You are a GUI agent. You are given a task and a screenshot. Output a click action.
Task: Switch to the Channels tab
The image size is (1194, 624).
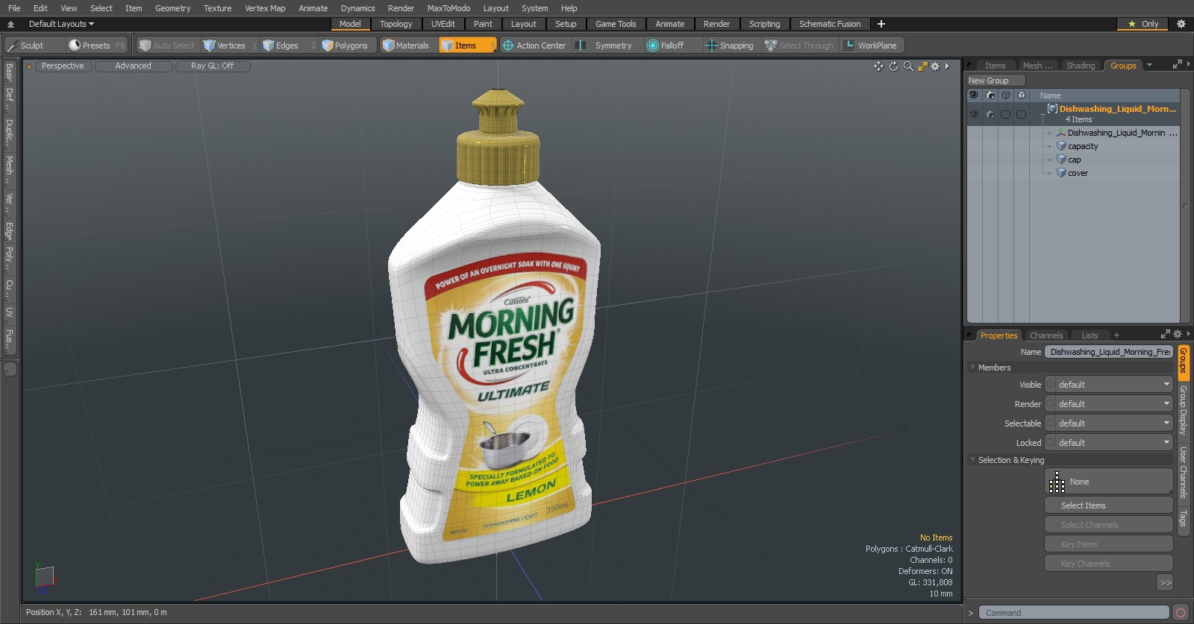[x=1046, y=335]
